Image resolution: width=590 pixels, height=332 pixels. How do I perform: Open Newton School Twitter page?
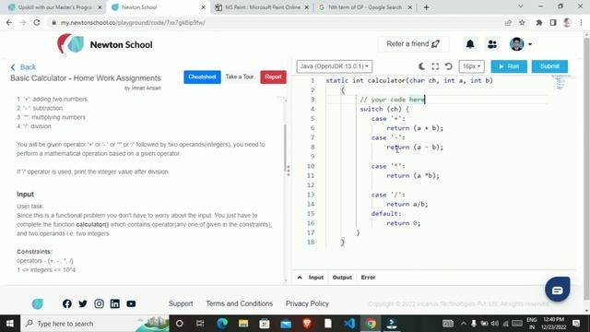click(x=83, y=303)
